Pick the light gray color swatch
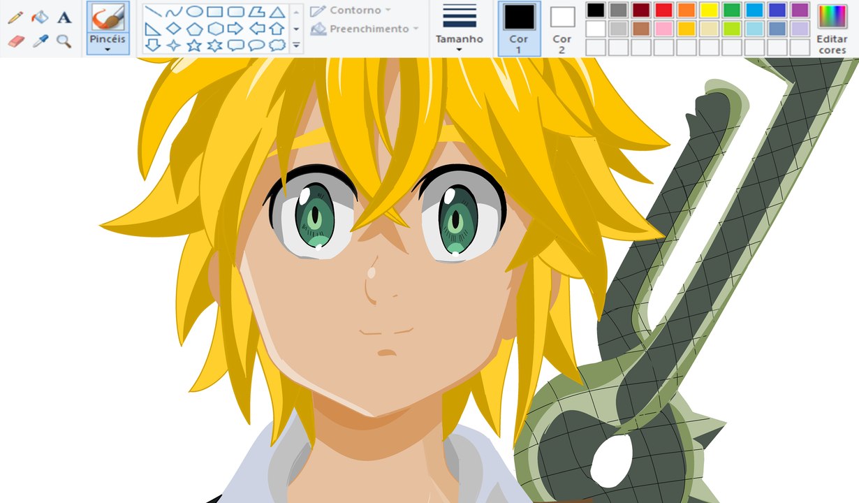Image resolution: width=859 pixels, height=503 pixels. tap(618, 29)
